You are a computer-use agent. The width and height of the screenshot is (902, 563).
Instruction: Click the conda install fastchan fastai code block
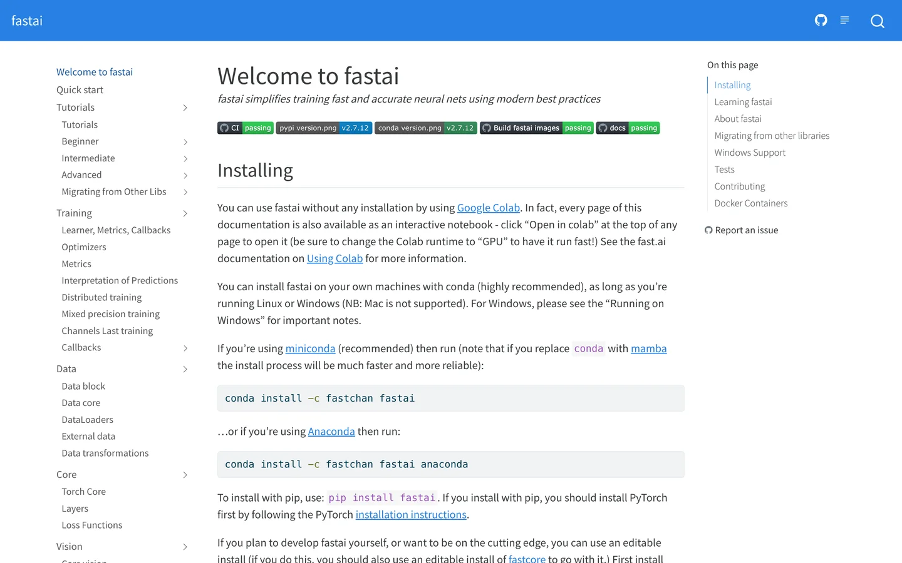tap(451, 398)
